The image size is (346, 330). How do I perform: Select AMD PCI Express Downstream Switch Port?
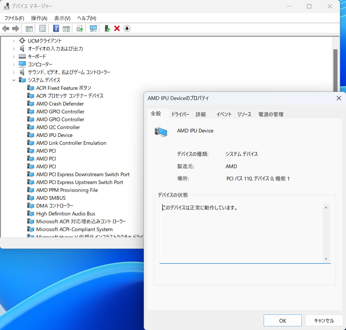pyautogui.click(x=83, y=174)
